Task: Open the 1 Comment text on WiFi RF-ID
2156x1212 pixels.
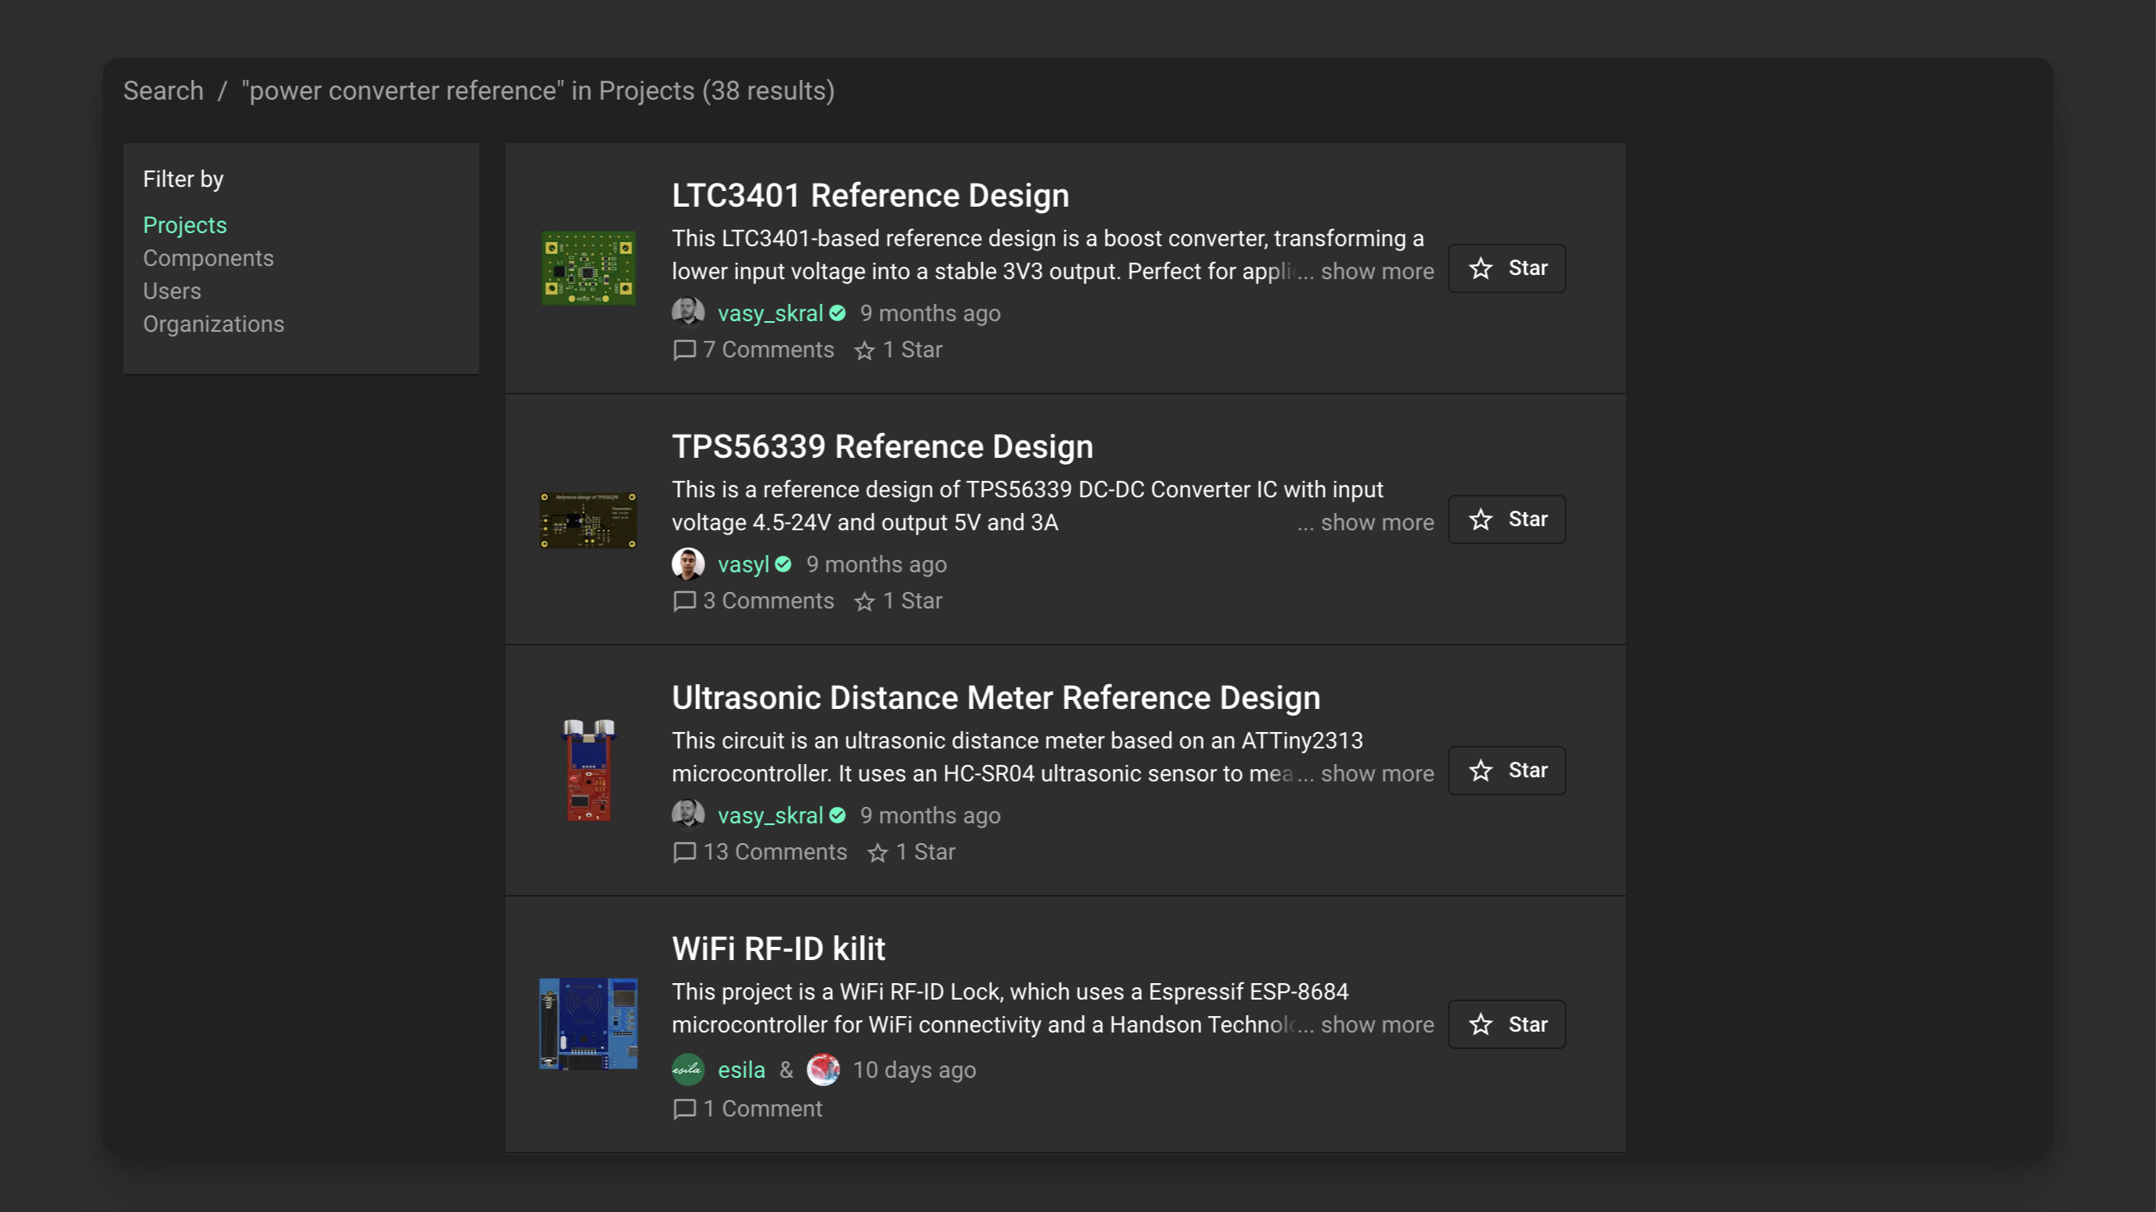Action: tap(762, 1108)
